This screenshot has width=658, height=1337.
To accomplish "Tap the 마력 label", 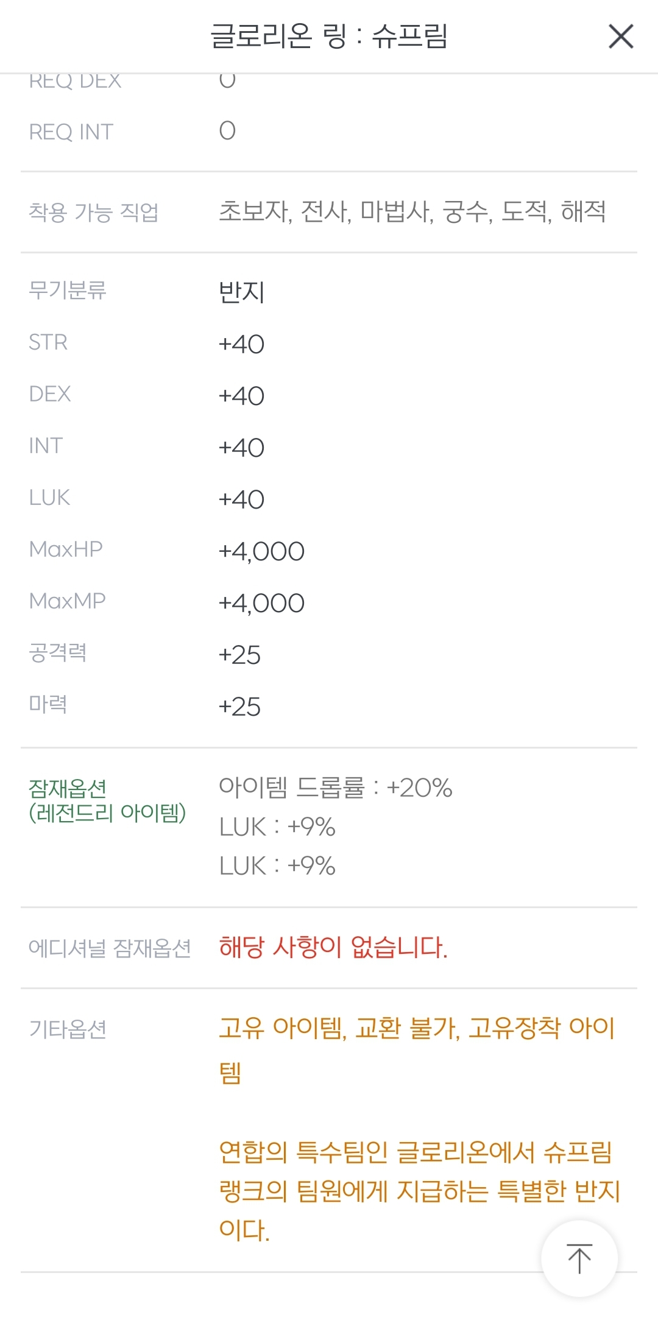I will tap(48, 705).
